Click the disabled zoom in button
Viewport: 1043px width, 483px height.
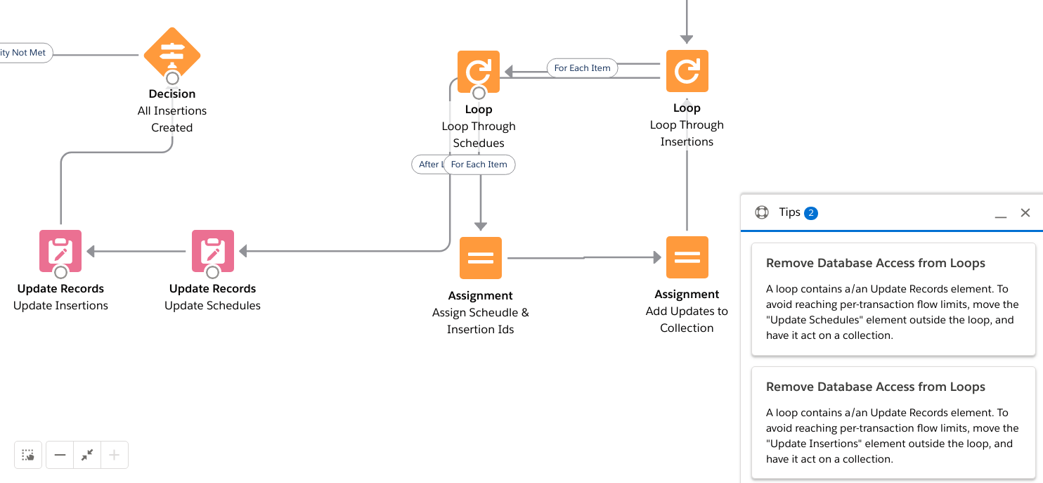pos(115,455)
